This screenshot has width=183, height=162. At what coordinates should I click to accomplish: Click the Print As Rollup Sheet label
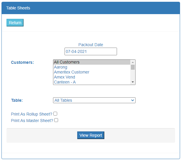(32, 114)
